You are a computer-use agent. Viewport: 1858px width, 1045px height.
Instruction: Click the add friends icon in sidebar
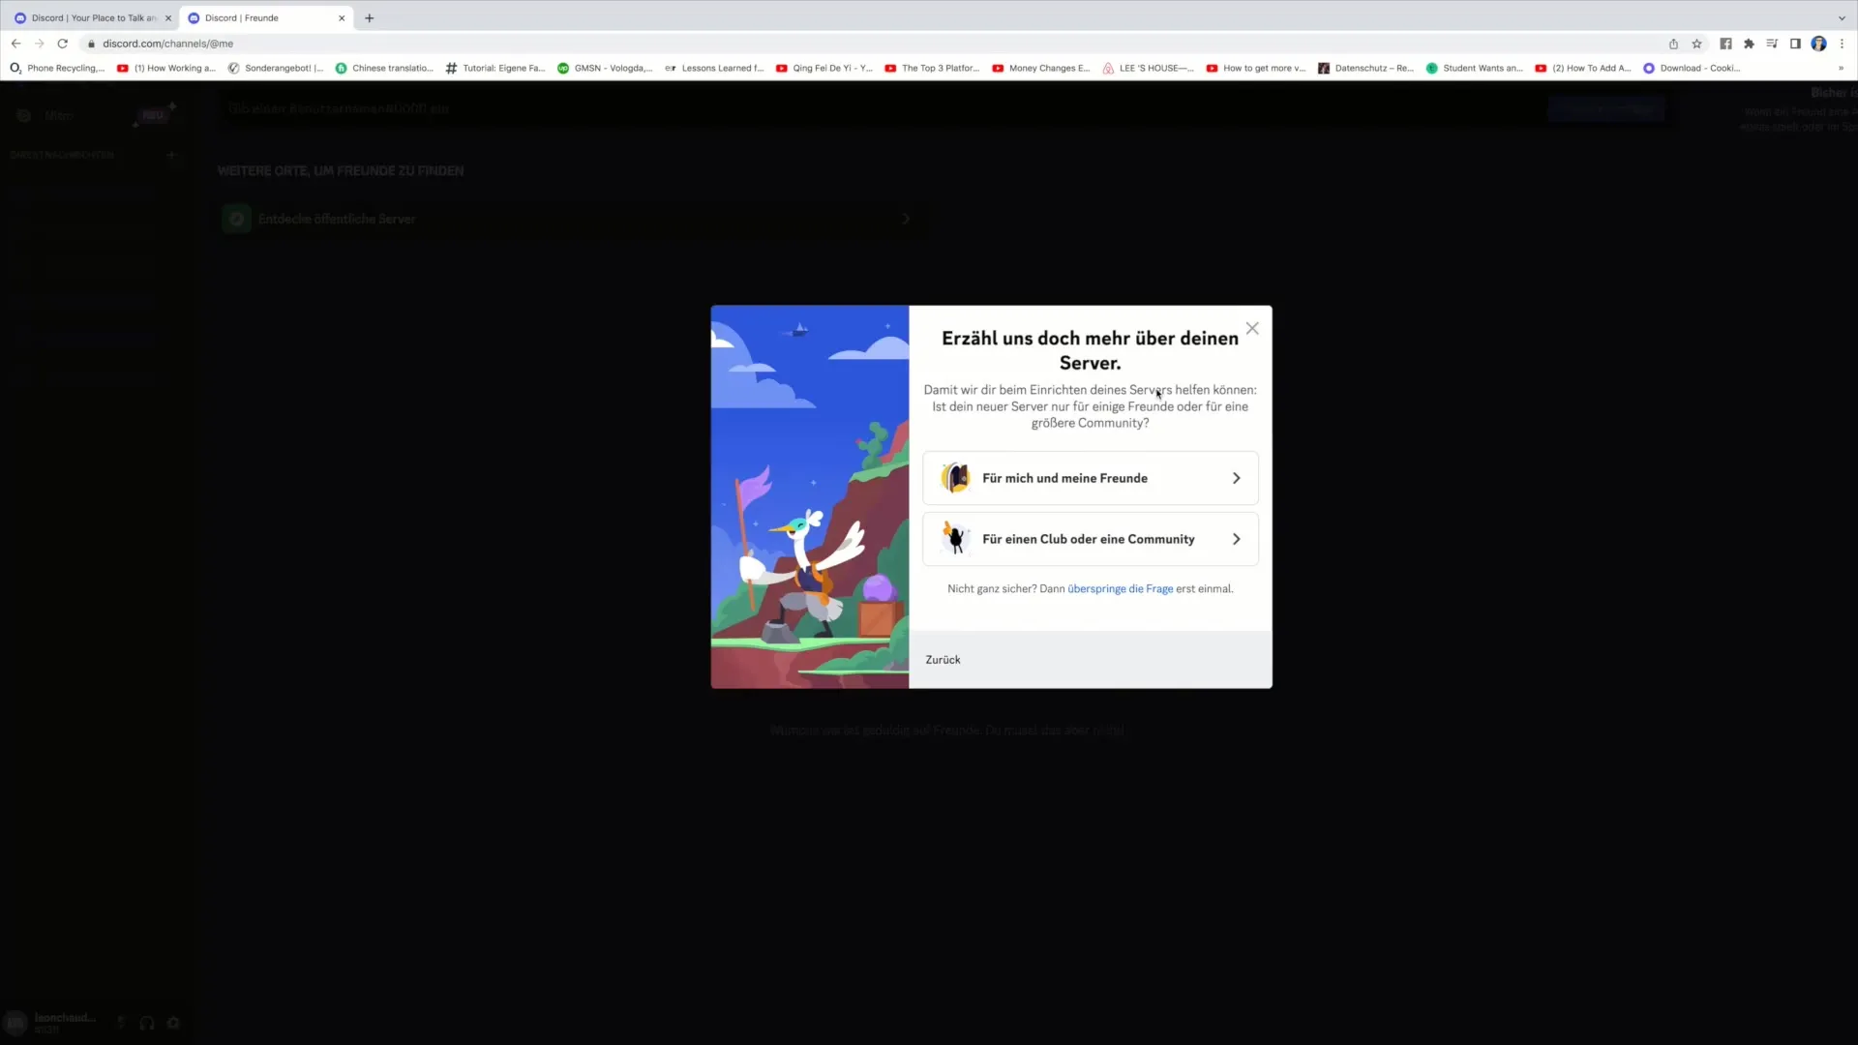(171, 155)
